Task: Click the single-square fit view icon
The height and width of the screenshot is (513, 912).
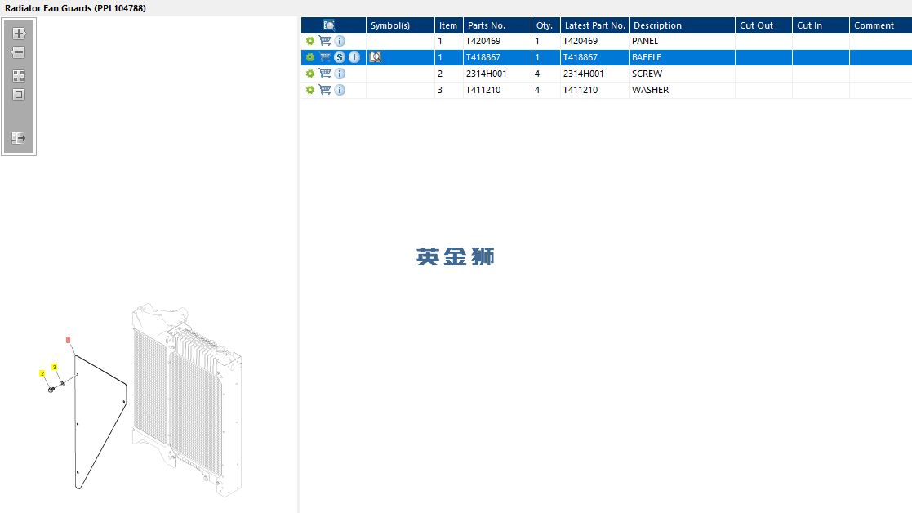Action: (19, 95)
